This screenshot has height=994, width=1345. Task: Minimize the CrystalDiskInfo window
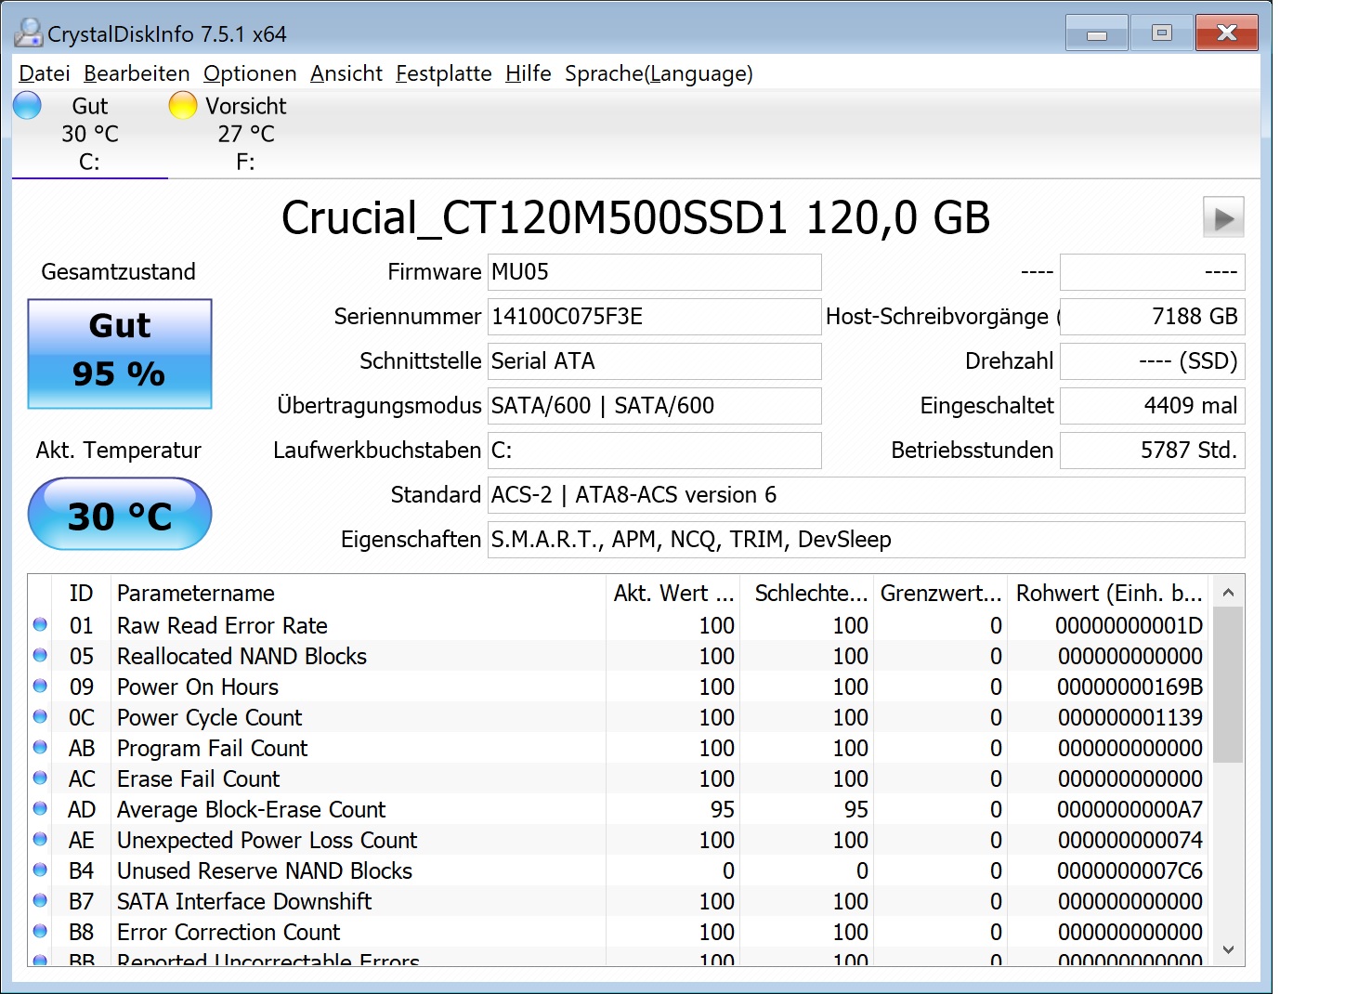tap(1097, 33)
